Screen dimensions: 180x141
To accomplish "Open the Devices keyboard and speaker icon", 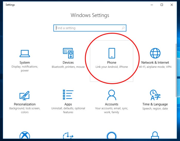I will (x=68, y=53).
